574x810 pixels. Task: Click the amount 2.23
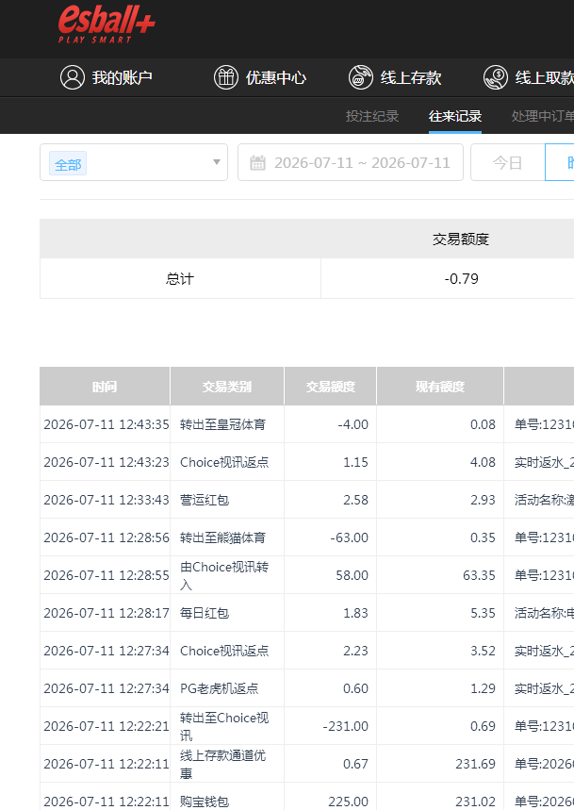pyautogui.click(x=355, y=651)
